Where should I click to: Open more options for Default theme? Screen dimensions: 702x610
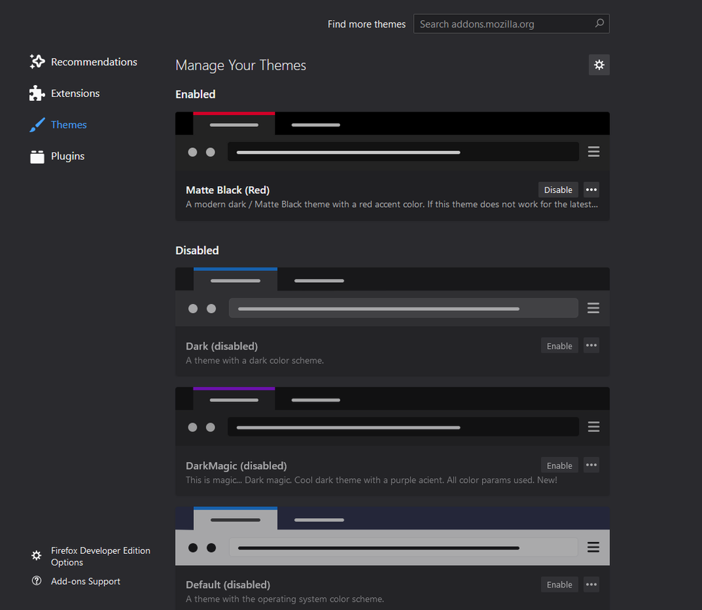592,585
